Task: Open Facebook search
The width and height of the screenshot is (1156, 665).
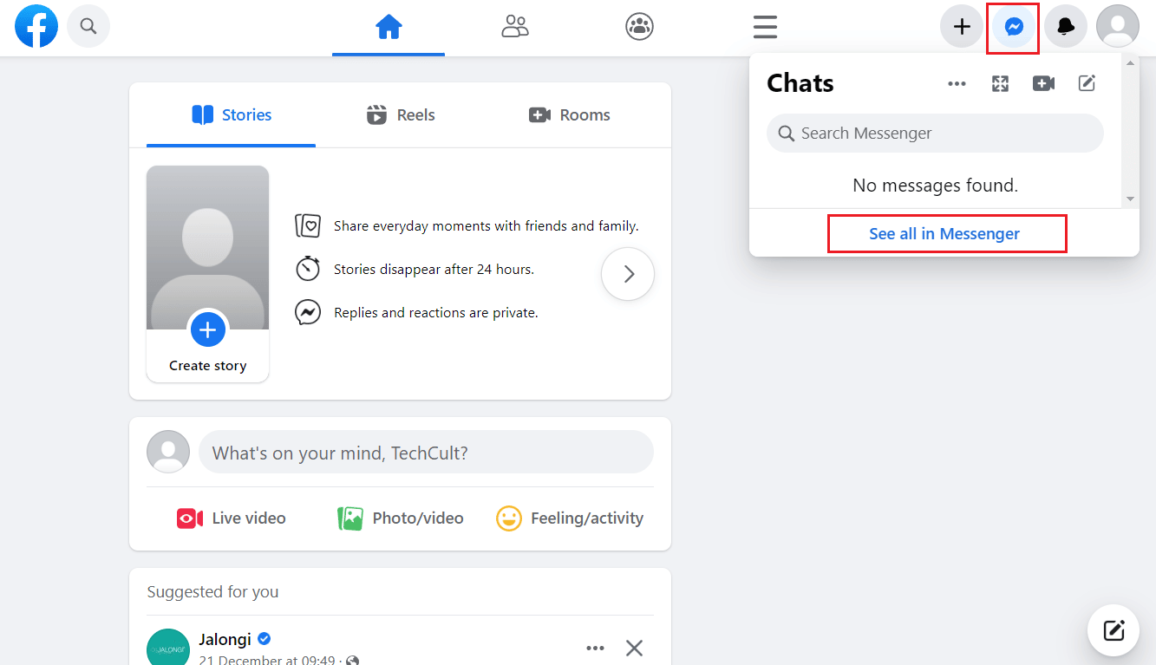Action: pyautogui.click(x=88, y=26)
